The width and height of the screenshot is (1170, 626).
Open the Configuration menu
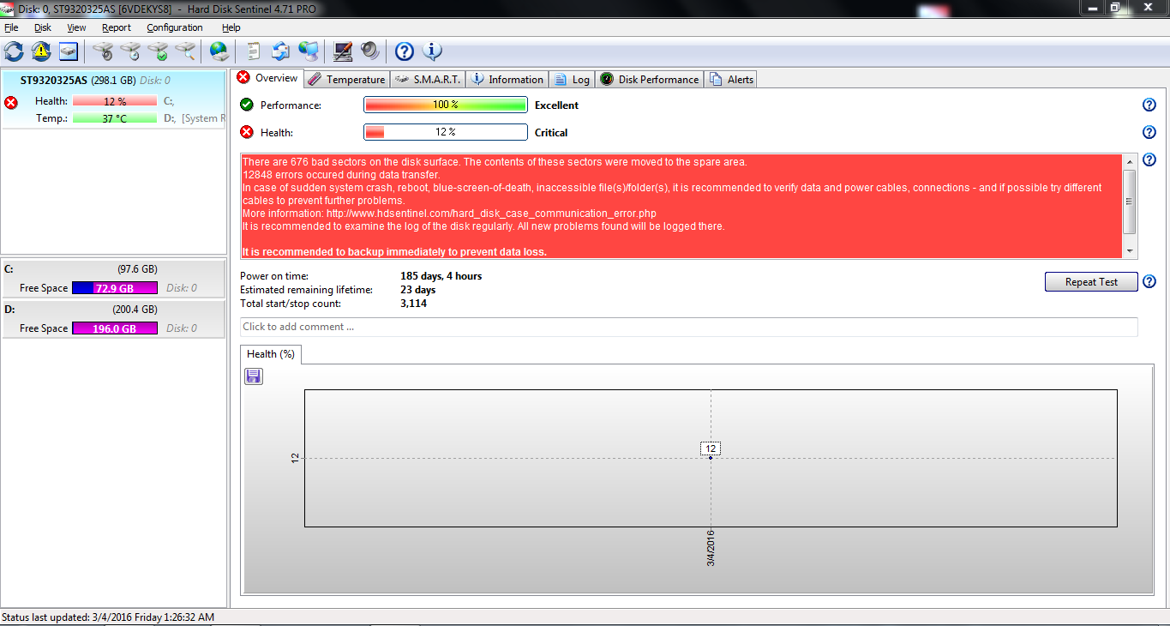(175, 27)
